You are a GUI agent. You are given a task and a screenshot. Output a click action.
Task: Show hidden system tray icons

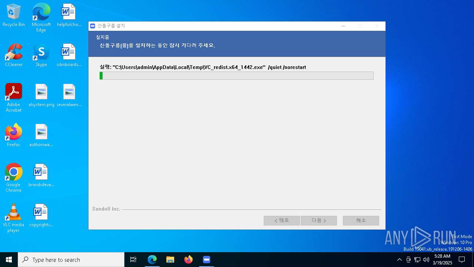point(399,260)
